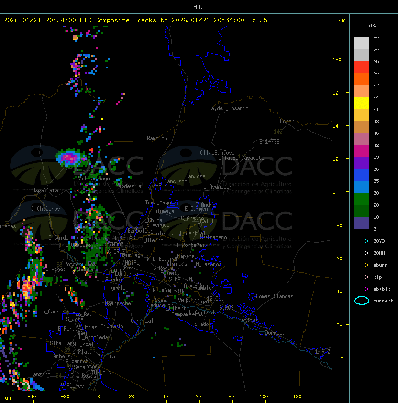The height and width of the screenshot is (403, 398).
Task: Click the 'Manzano' map label
Action: tap(40, 374)
